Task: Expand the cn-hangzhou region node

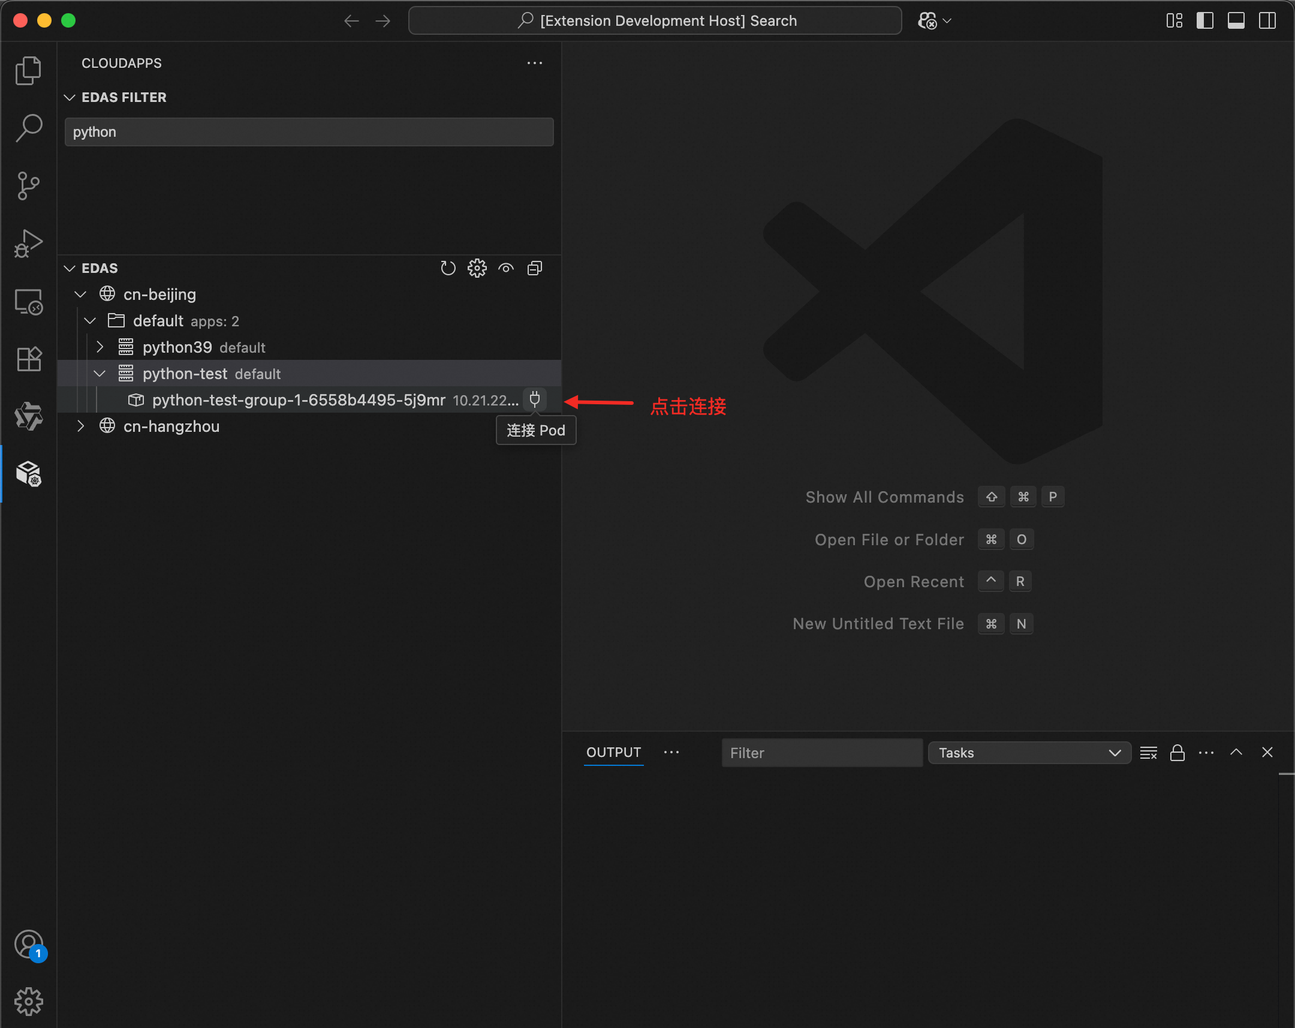Action: [x=80, y=426]
